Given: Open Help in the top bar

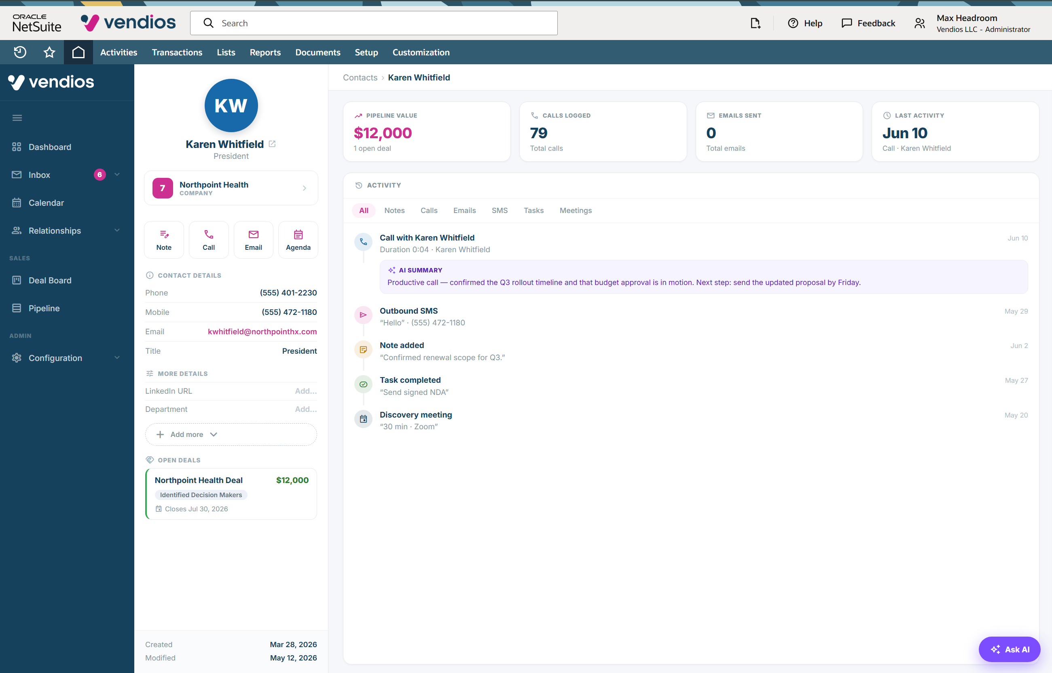Looking at the screenshot, I should click(805, 23).
